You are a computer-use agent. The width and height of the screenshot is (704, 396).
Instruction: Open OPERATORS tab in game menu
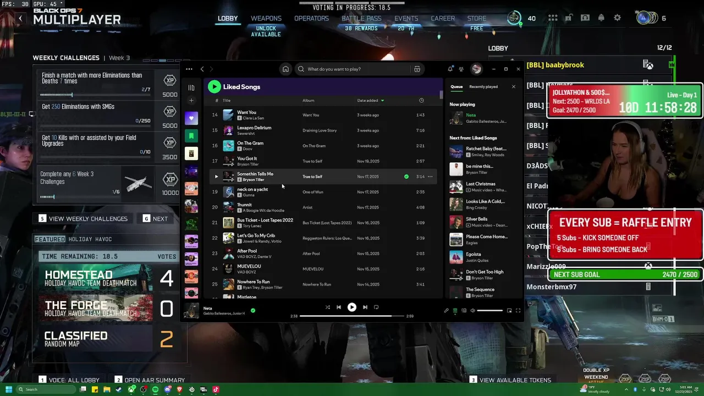tap(311, 18)
